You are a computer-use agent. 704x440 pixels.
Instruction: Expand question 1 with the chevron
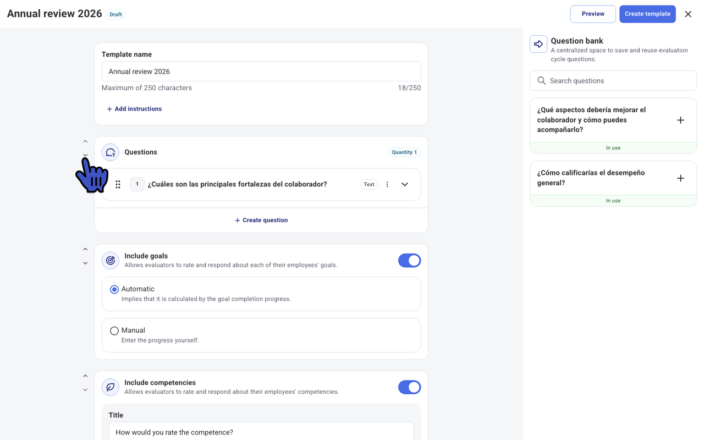tap(405, 184)
